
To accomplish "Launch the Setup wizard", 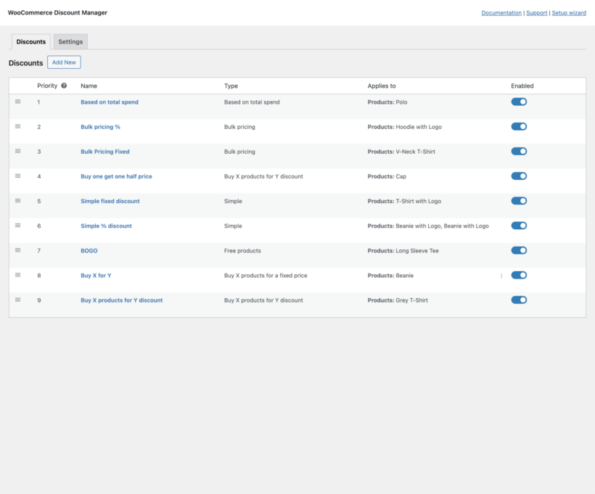I will [569, 12].
